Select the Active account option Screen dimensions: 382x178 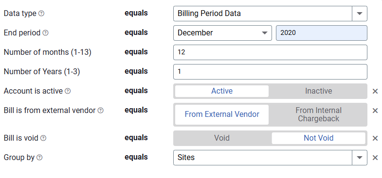coord(222,91)
